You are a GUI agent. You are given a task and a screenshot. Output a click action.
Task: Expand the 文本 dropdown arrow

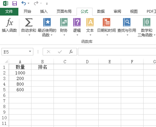click(x=90, y=35)
